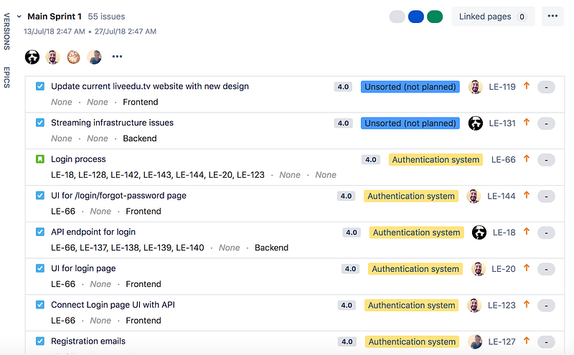Viewport: 574px width, 355px height.
Task: Click task icon for UI for login page
Action: point(40,268)
